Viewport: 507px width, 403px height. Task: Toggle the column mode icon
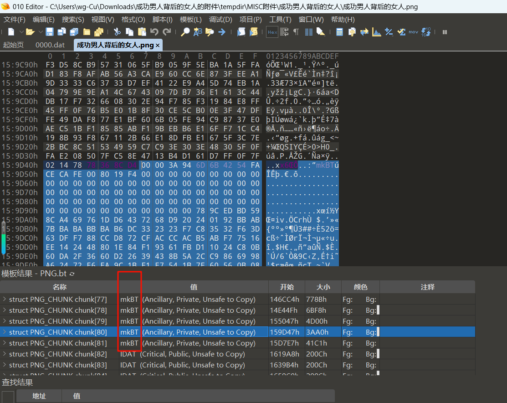308,32
